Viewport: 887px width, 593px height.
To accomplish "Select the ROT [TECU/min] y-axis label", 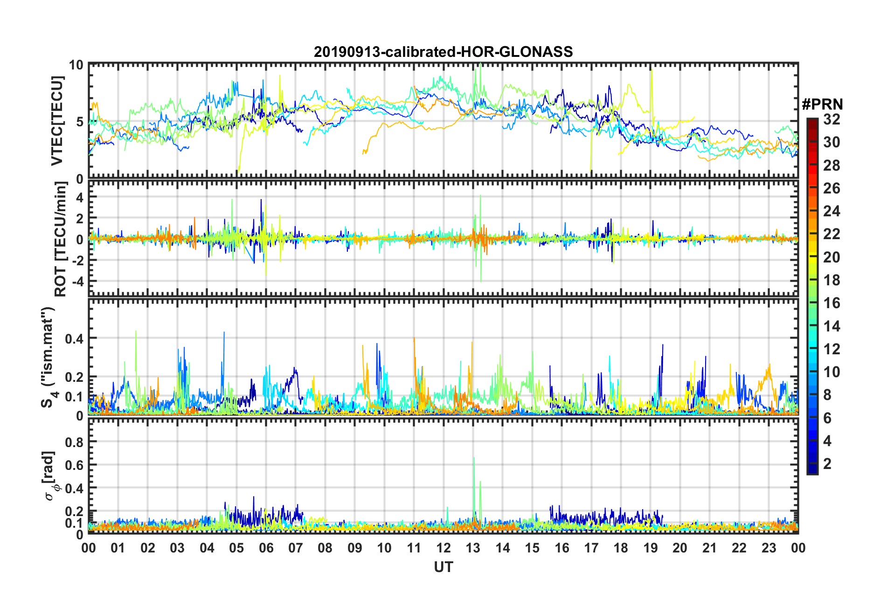I will click(61, 239).
